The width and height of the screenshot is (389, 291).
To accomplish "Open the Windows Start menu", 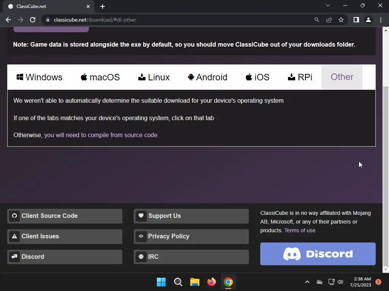I will (x=161, y=282).
